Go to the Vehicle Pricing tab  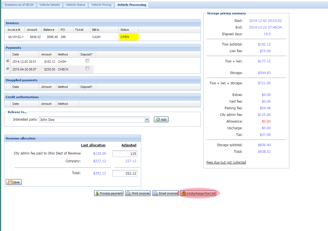tap(101, 5)
